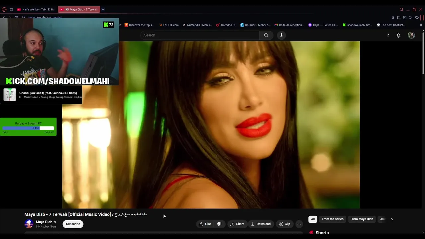The width and height of the screenshot is (425, 239).
Task: Open a new browser tab with plus
Action: tap(103, 9)
